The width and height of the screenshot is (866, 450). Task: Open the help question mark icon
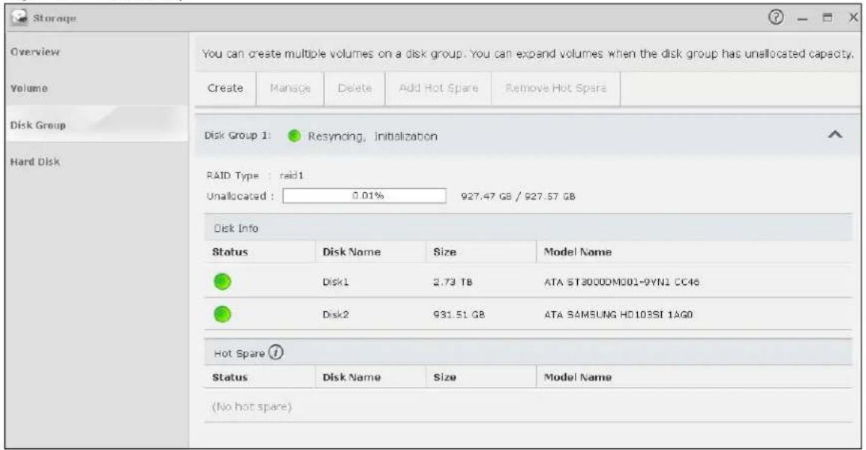click(x=775, y=18)
